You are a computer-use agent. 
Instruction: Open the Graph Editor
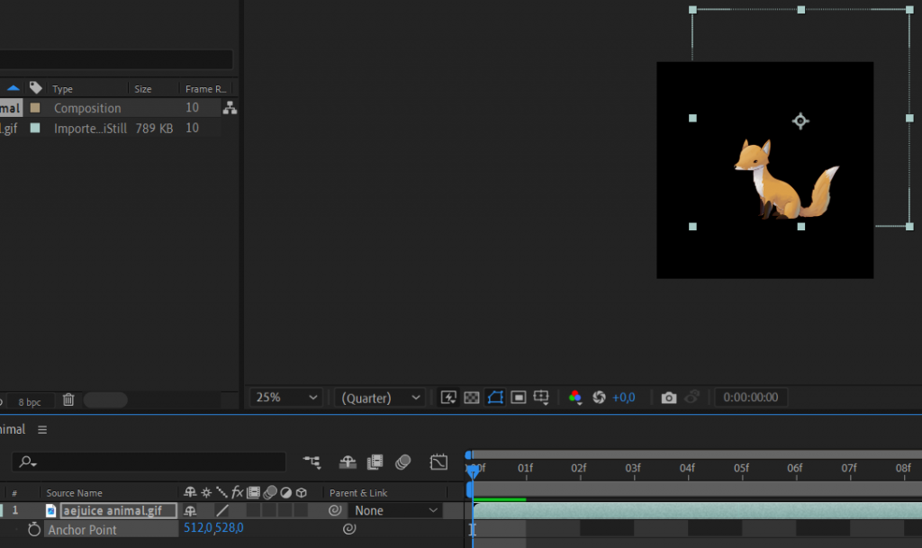tap(438, 462)
